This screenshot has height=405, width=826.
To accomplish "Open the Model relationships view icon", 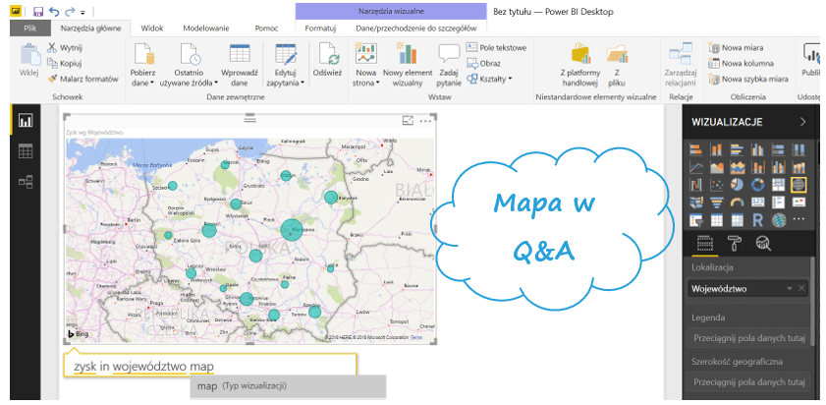I will 26,182.
